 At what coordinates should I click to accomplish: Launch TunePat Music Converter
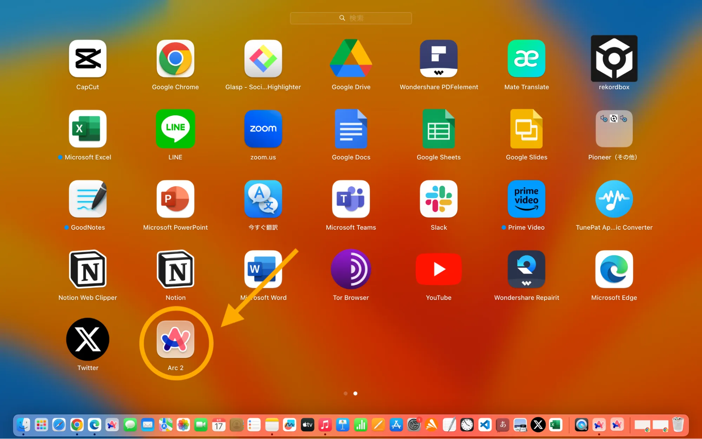(614, 199)
